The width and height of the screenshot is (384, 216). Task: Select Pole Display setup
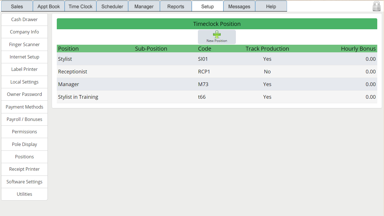click(x=24, y=144)
